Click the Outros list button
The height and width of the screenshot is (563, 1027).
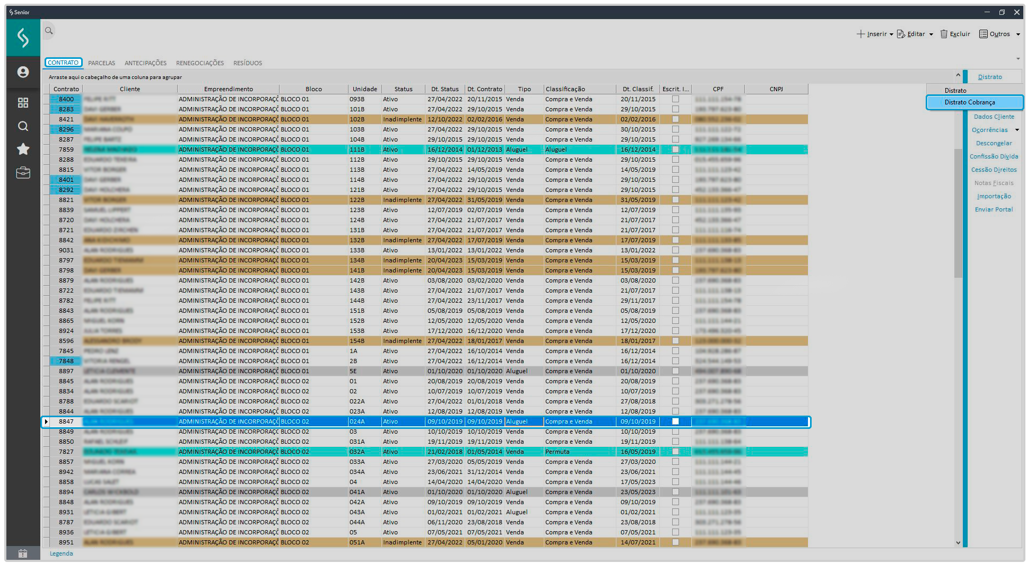point(995,34)
